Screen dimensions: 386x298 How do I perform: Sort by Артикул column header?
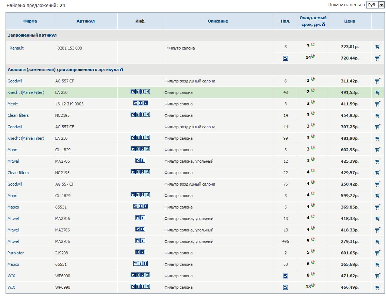(85, 21)
